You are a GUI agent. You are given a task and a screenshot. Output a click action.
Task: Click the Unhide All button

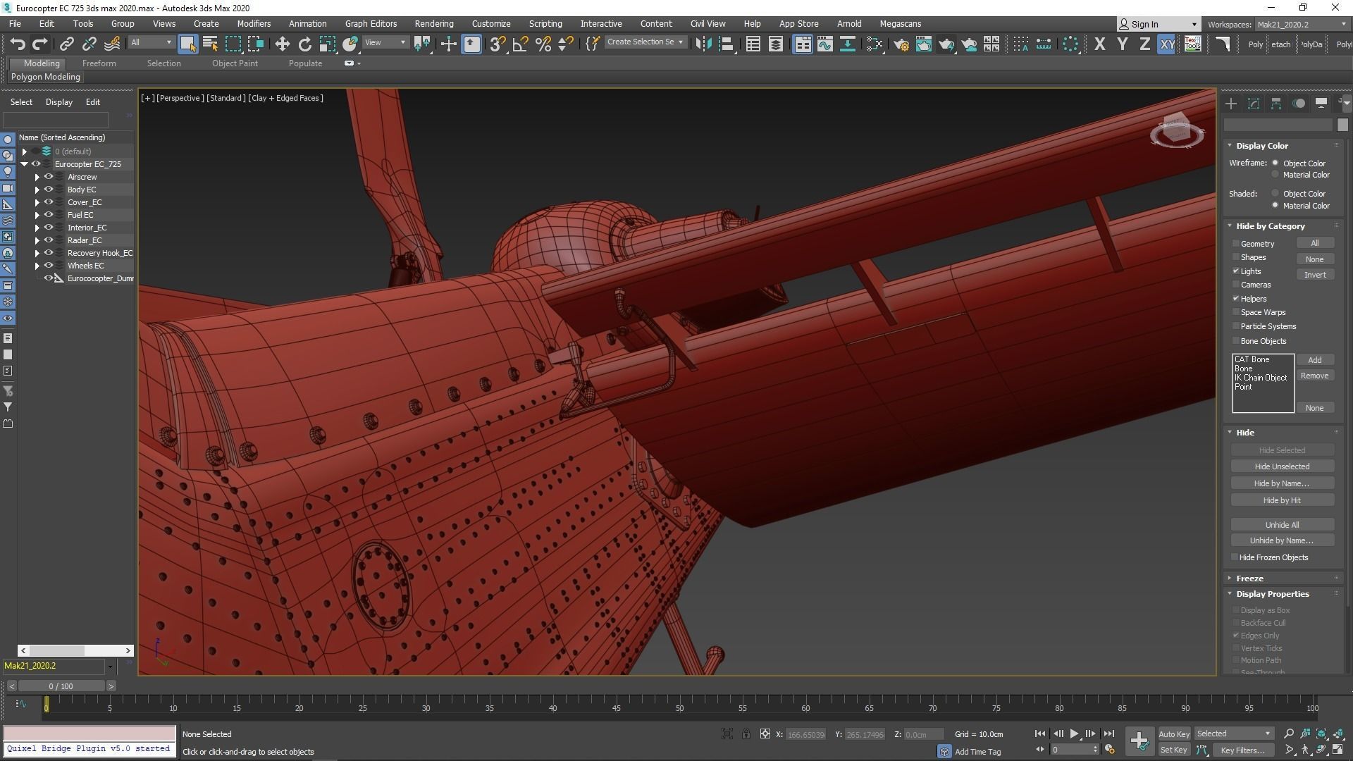pyautogui.click(x=1281, y=525)
